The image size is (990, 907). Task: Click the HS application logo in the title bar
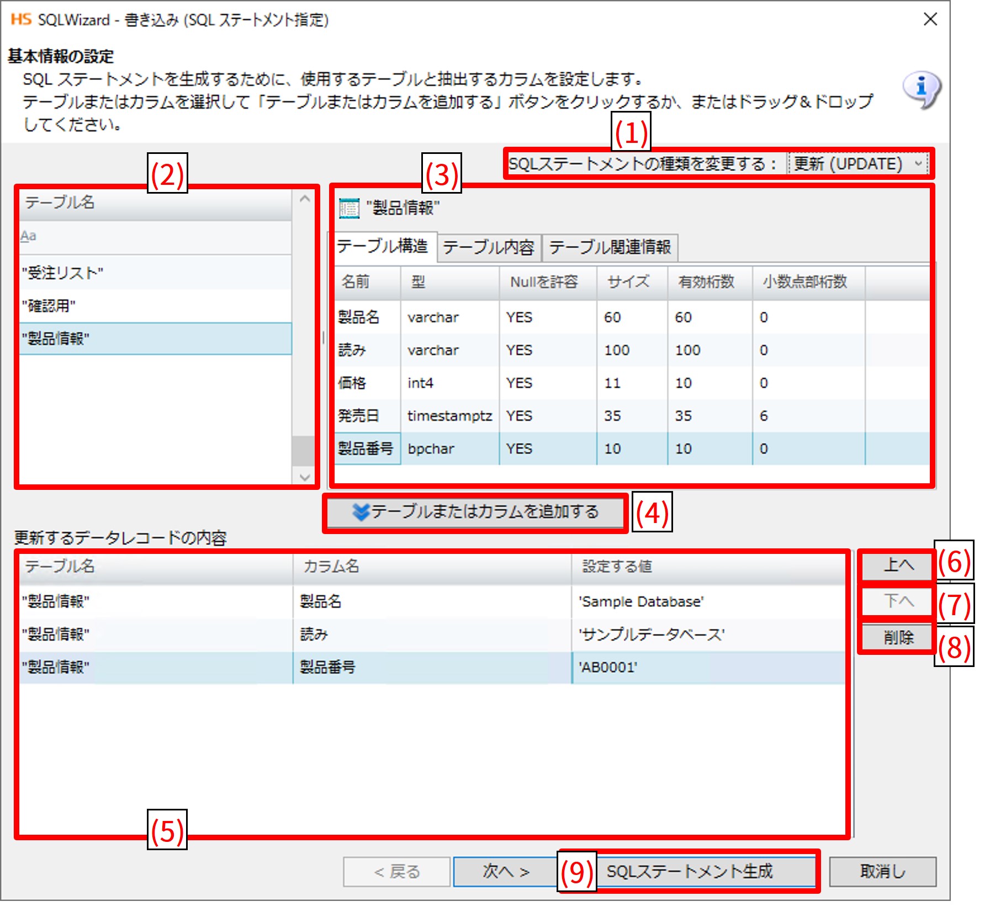(21, 20)
